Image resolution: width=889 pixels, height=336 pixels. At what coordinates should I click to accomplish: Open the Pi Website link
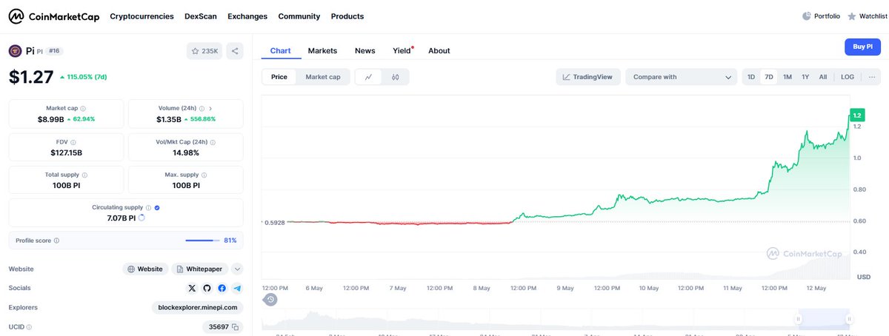point(145,269)
